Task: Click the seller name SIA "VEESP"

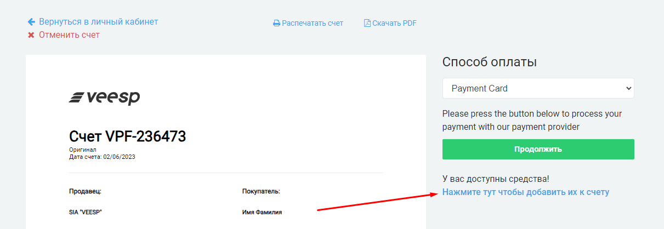Action: click(x=86, y=212)
